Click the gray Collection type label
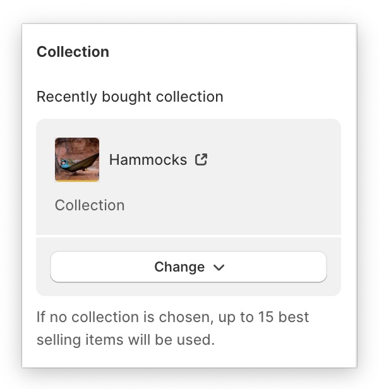The width and height of the screenshot is (379, 389). [90, 205]
